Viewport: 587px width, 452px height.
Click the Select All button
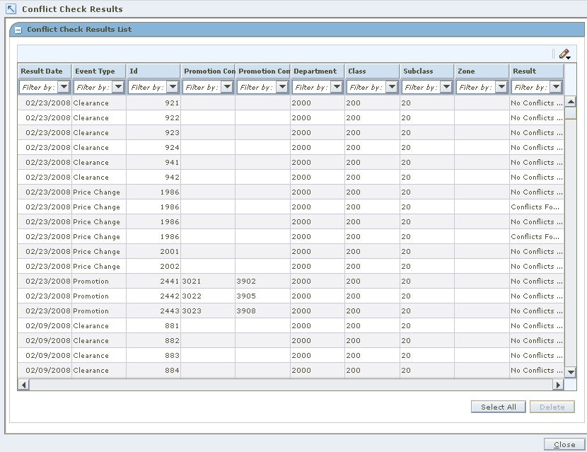499,407
